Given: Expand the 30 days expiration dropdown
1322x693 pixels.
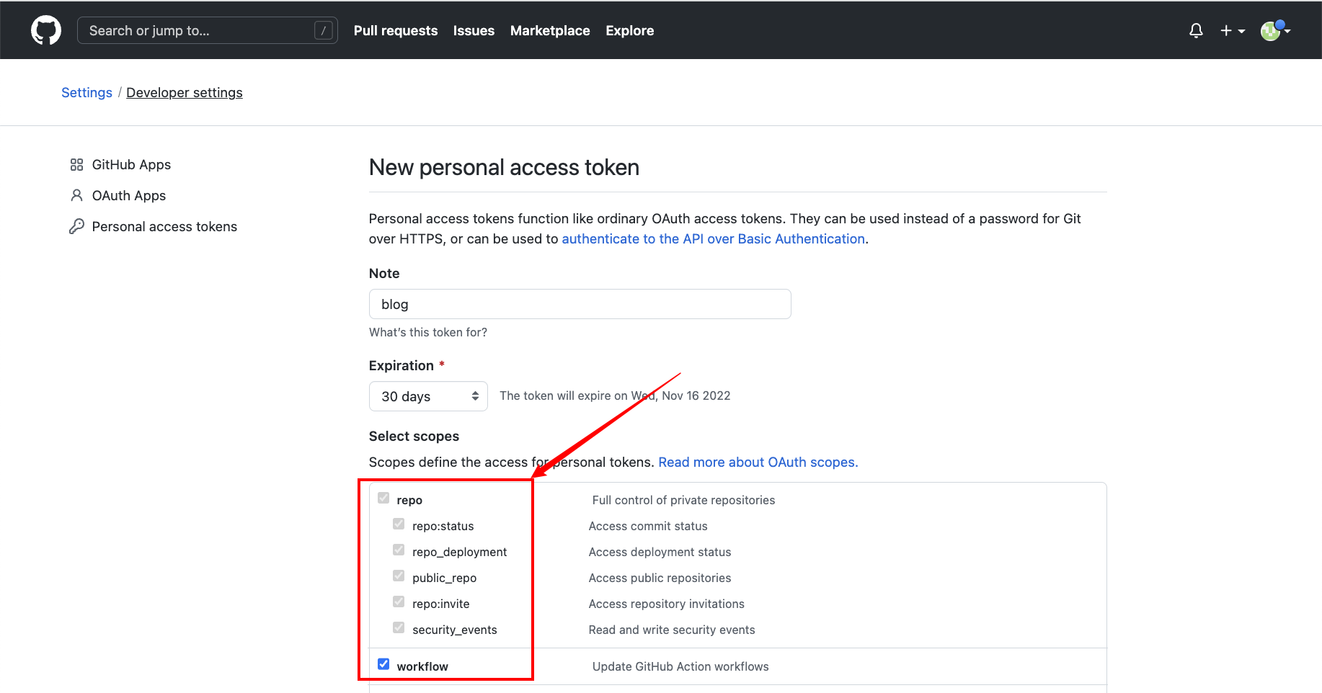Looking at the screenshot, I should [x=428, y=396].
